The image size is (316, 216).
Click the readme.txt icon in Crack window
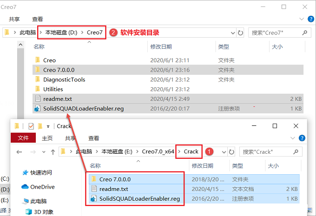(x=94, y=189)
